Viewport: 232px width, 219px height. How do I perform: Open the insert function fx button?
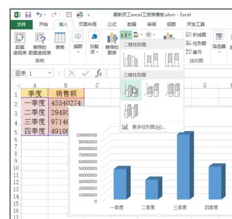point(99,73)
